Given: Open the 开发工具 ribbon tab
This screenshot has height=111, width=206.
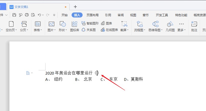Looking at the screenshot, I should point(162,15).
